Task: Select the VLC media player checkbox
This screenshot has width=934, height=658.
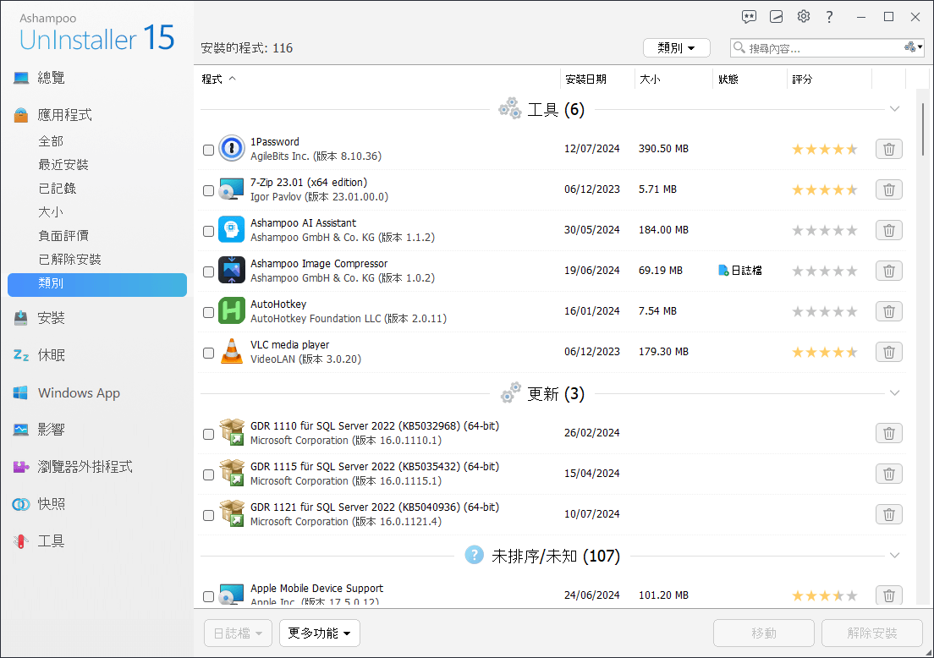Action: click(208, 354)
